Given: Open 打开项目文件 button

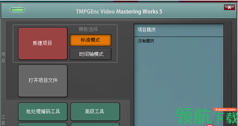Looking at the screenshot, I should (43, 81).
